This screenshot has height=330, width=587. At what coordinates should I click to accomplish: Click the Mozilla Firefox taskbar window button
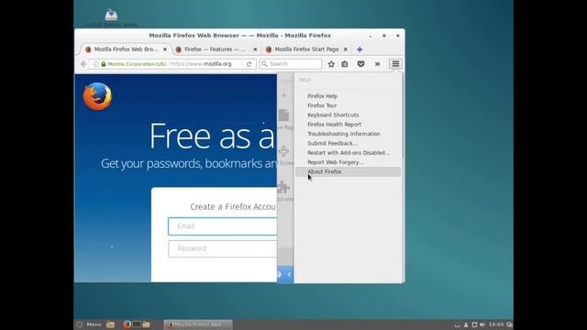point(198,324)
